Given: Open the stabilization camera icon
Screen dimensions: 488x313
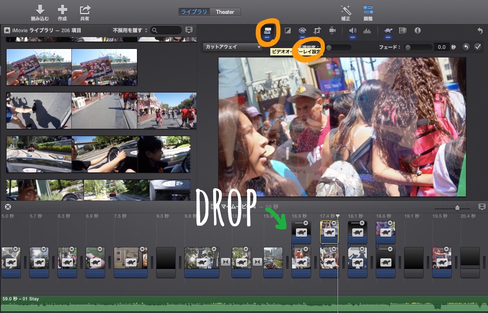Looking at the screenshot, I should pyautogui.click(x=332, y=31).
